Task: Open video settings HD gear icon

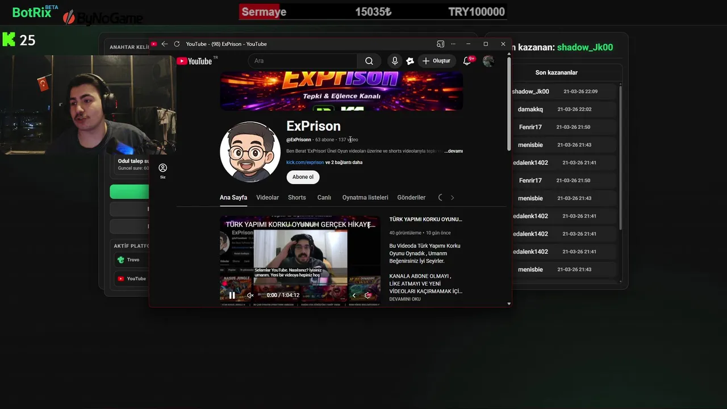Action: point(368,295)
